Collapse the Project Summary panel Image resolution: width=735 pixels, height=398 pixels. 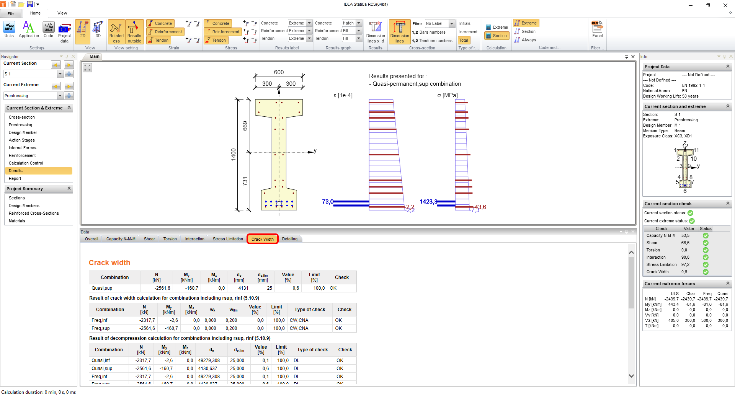click(69, 189)
